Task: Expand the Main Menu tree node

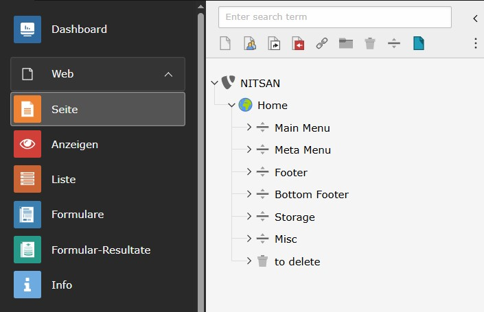Action: tap(249, 128)
